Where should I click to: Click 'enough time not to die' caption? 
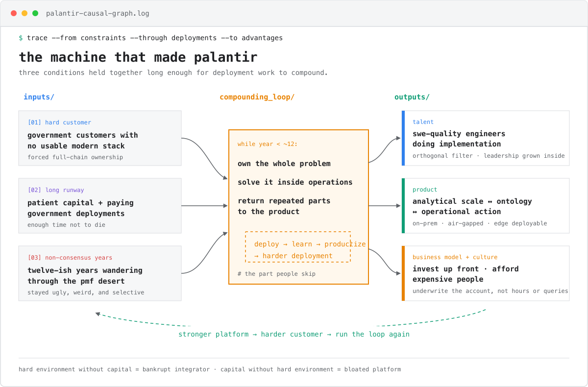pyautogui.click(x=66, y=225)
